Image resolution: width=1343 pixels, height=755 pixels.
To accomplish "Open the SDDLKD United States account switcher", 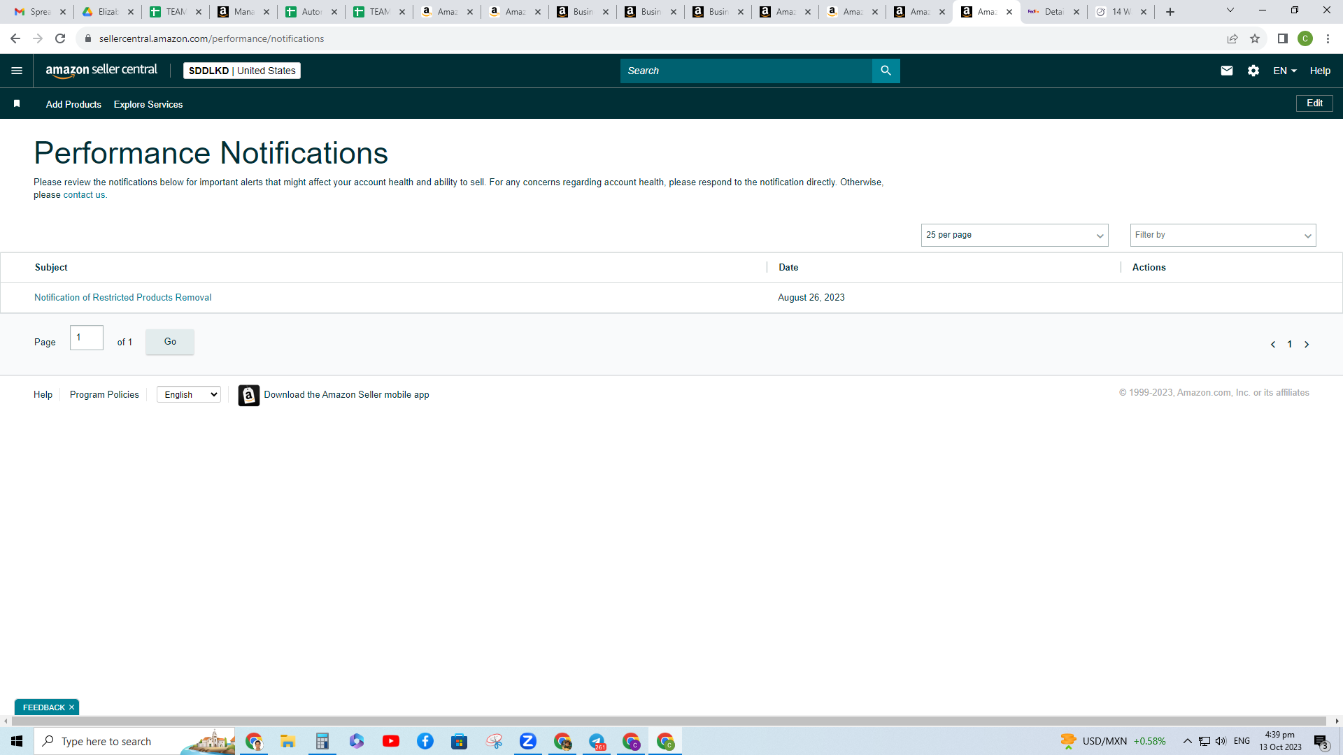I will coord(242,71).
